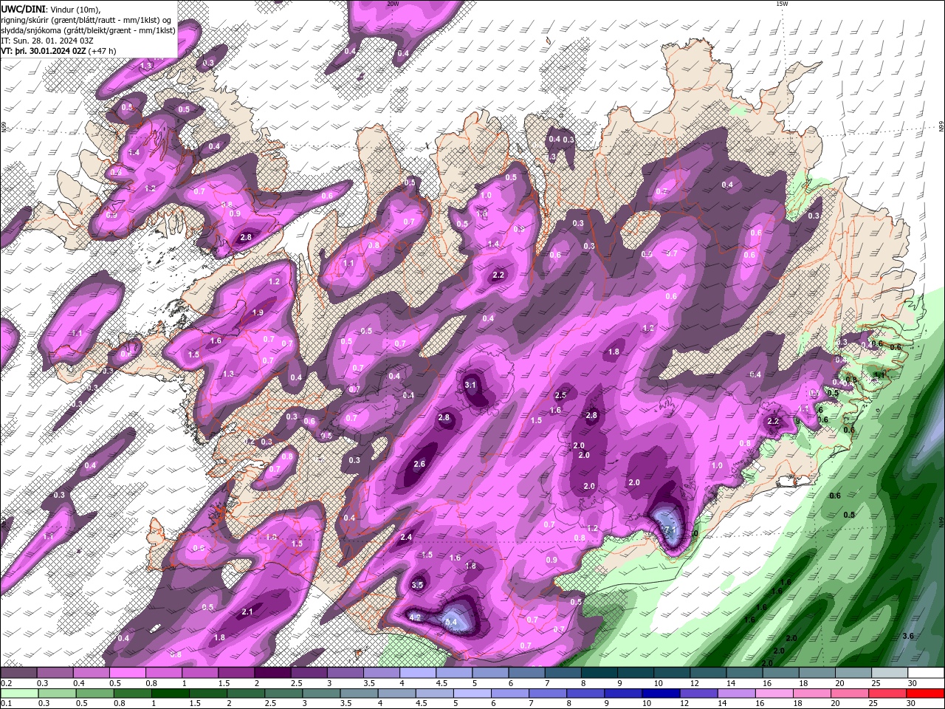This screenshot has height=709, width=945.
Task: Select grayish-purple 0.2 swatch in snow legend
Action: pyautogui.click(x=18, y=673)
